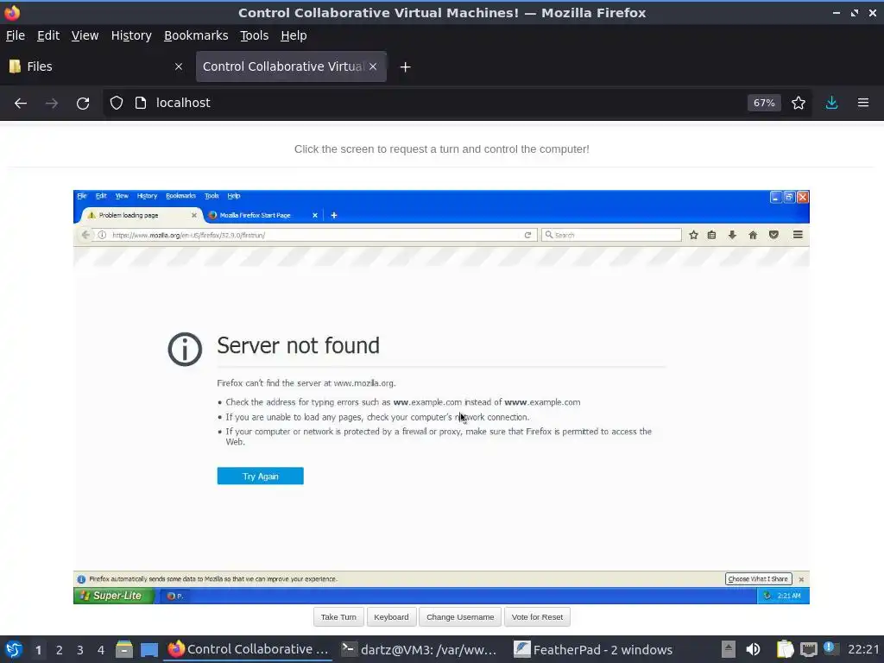Reload the page in the VM Firefox

pyautogui.click(x=527, y=235)
